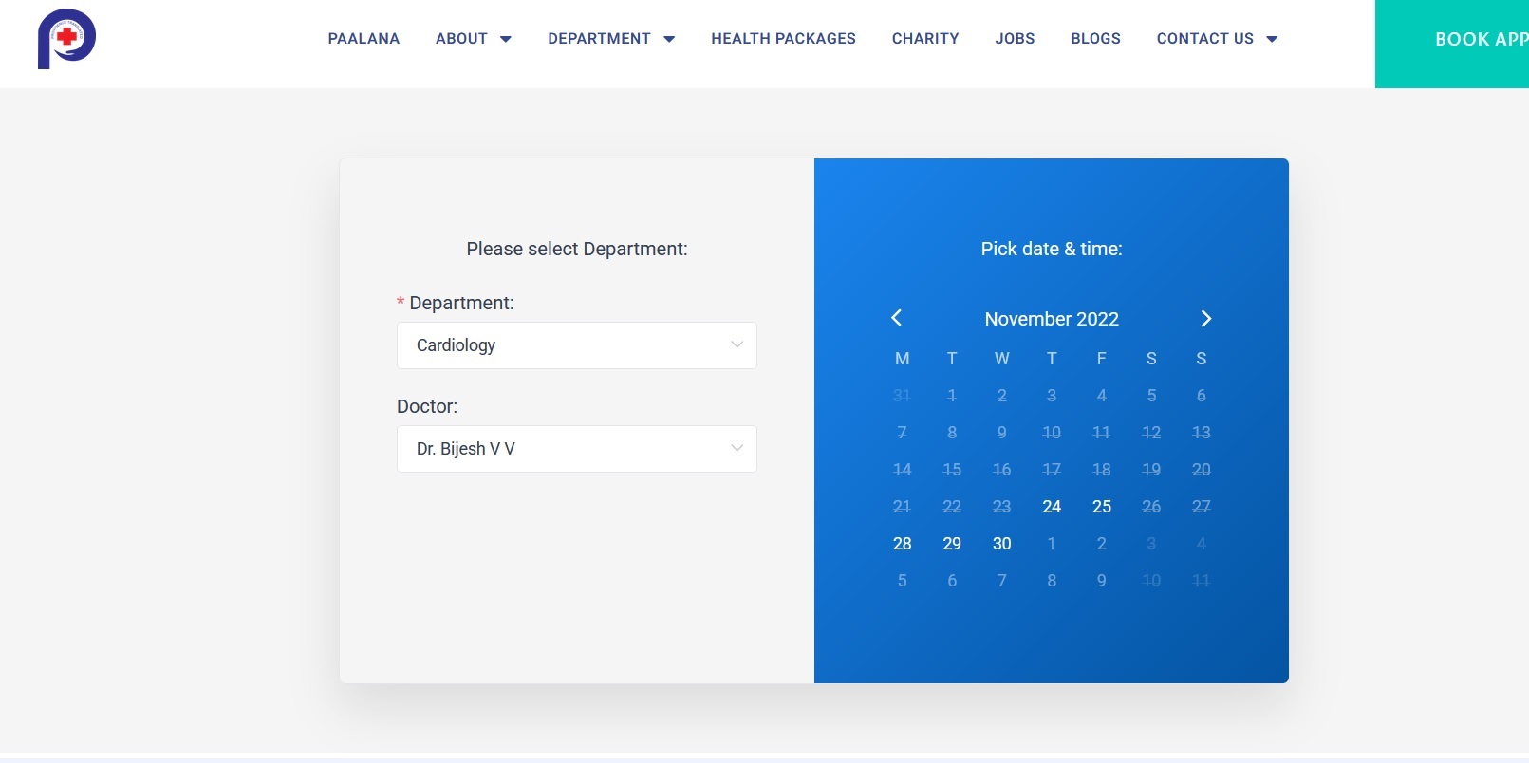The height and width of the screenshot is (763, 1529).
Task: Pick November 25 as appointment date
Action: pyautogui.click(x=1101, y=507)
